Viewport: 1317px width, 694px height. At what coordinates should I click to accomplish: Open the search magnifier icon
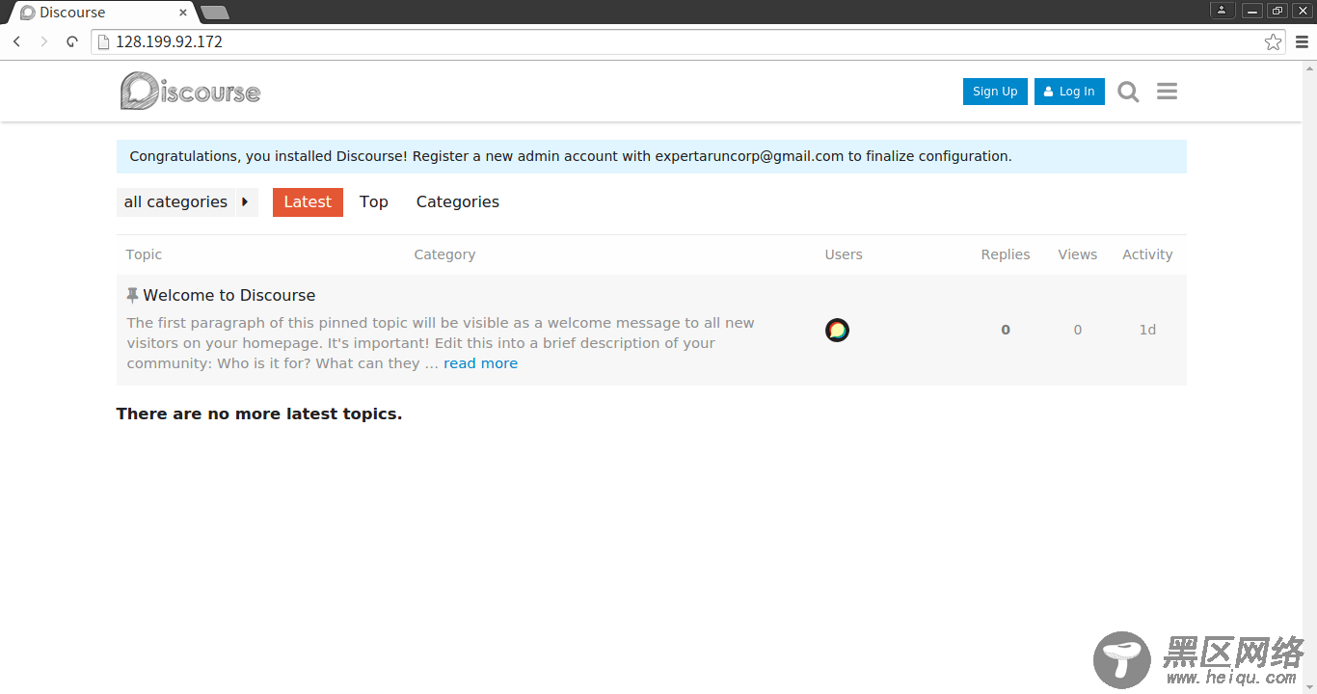pos(1128,92)
